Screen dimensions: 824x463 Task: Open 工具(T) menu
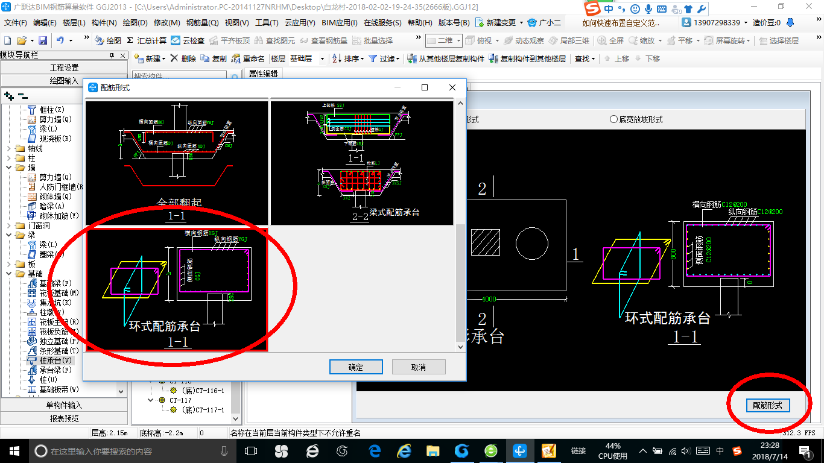tap(267, 22)
